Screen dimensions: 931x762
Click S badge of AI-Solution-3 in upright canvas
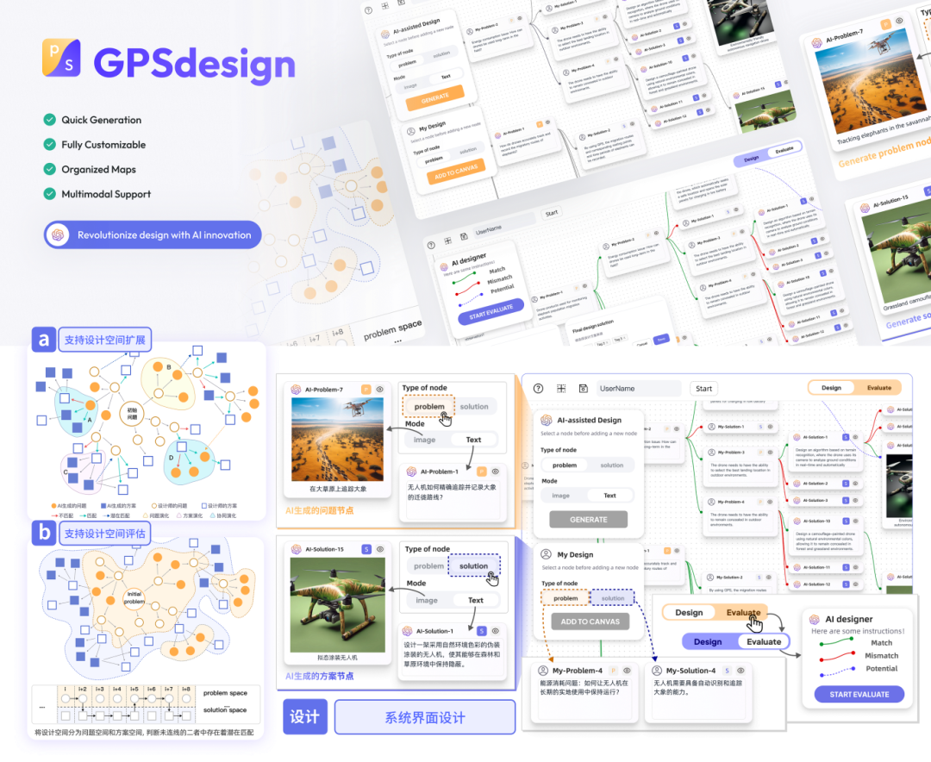(x=846, y=501)
